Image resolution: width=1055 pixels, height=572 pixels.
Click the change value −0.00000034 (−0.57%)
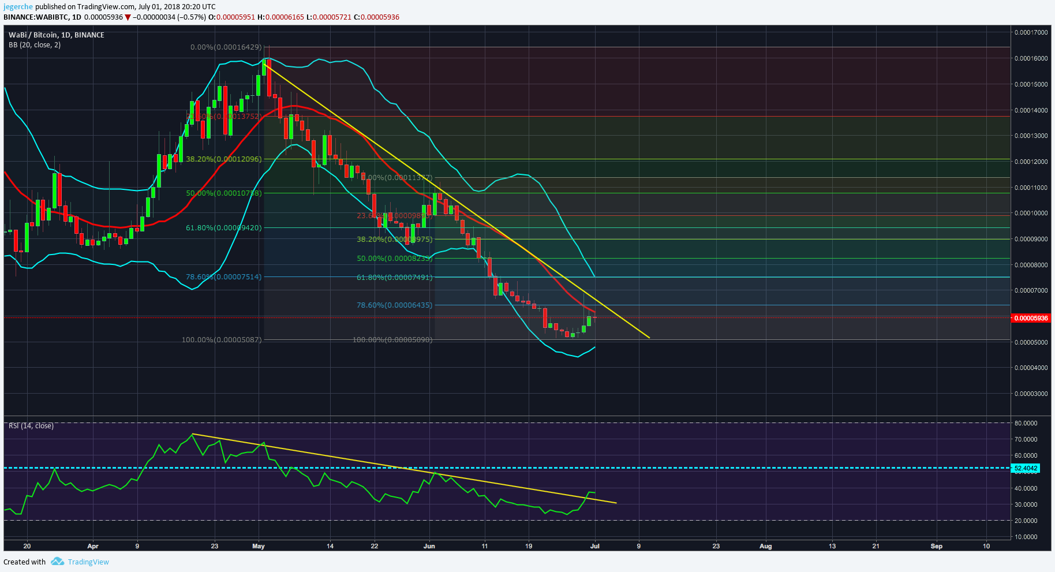coord(169,17)
